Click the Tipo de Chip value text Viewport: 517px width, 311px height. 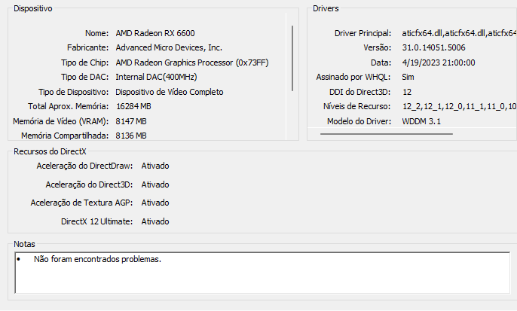pos(192,63)
